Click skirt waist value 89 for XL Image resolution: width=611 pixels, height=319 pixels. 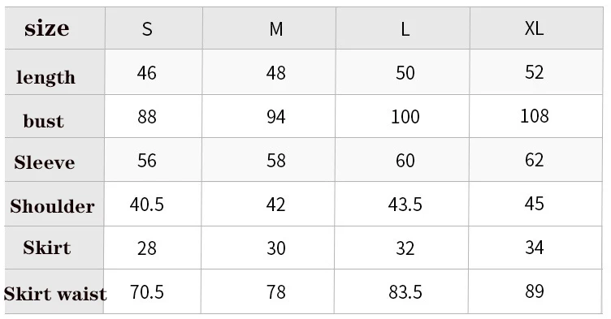click(535, 291)
